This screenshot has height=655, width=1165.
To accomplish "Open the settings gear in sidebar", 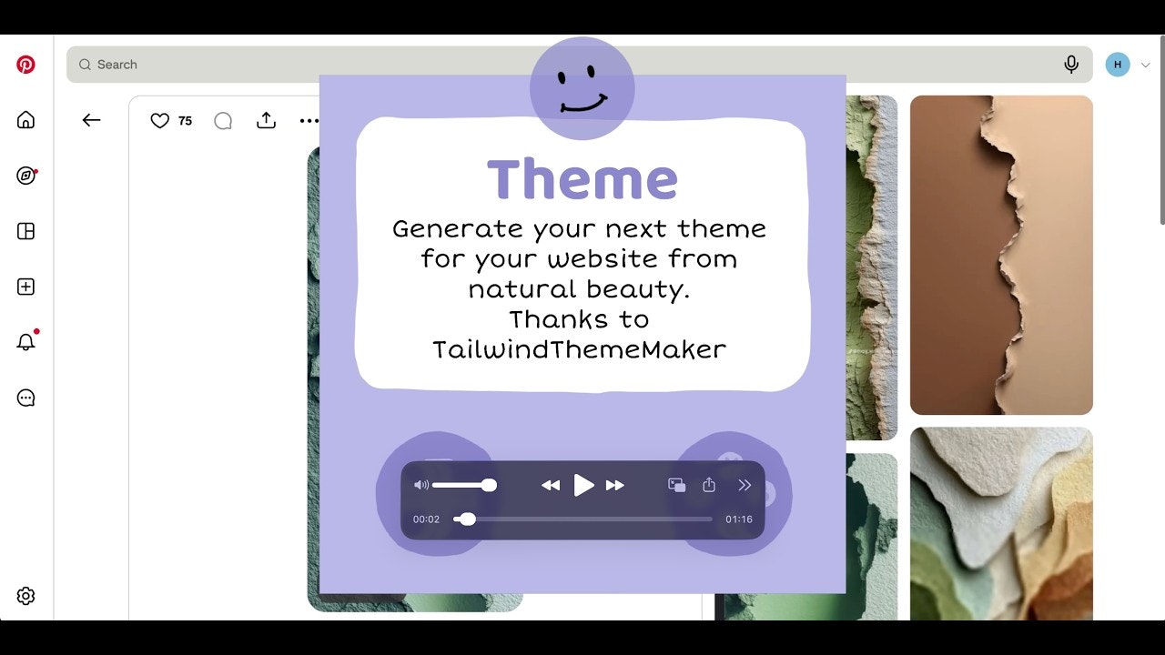I will click(25, 596).
